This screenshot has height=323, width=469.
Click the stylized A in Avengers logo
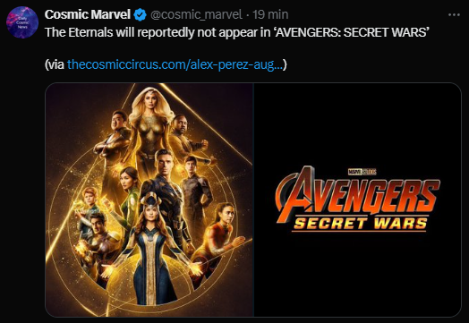295,194
